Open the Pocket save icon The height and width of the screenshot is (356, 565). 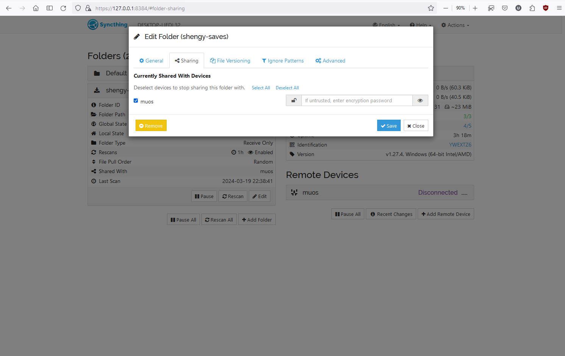[505, 8]
